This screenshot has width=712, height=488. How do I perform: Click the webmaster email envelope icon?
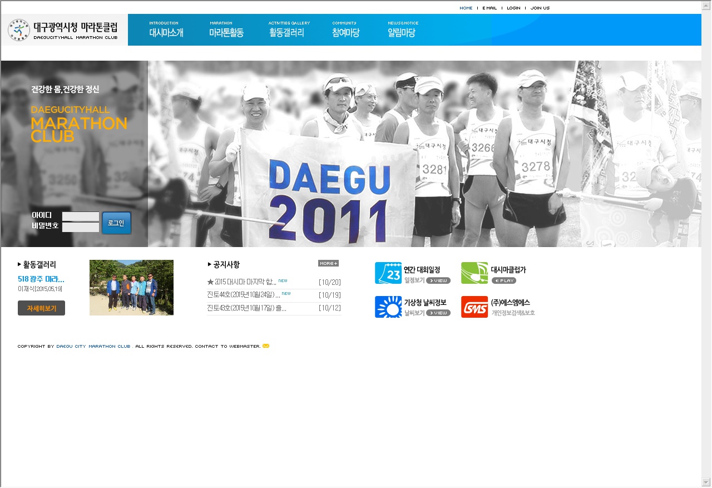266,346
